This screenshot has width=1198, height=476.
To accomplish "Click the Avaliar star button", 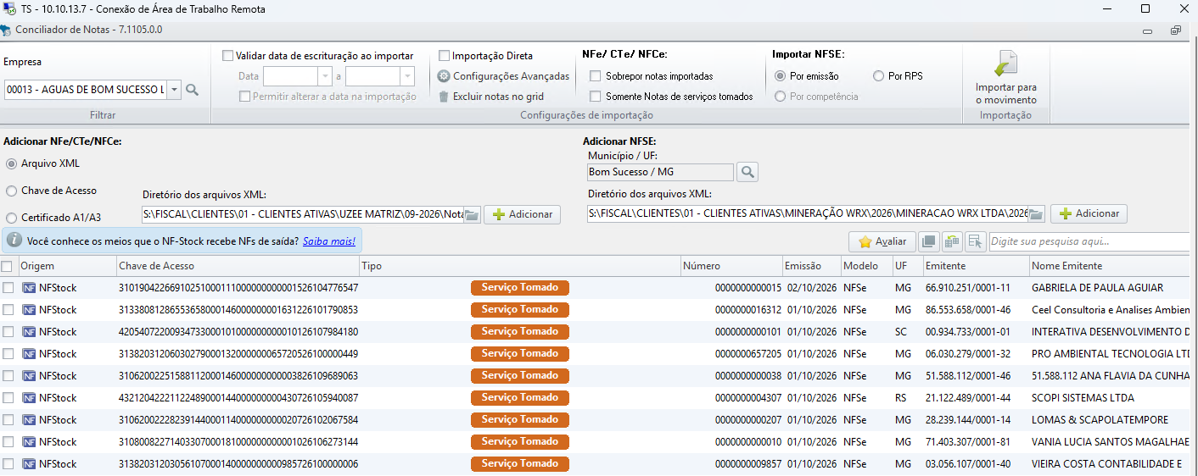I will tap(882, 241).
